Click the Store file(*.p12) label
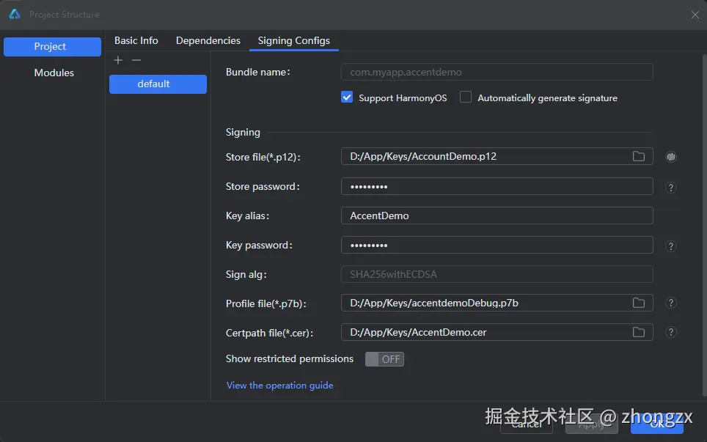707x442 pixels. point(263,158)
